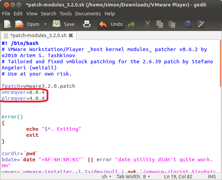Maximize the gedit window
Image resolution: width=222 pixels, height=180 pixels.
pyautogui.click(x=19, y=5)
